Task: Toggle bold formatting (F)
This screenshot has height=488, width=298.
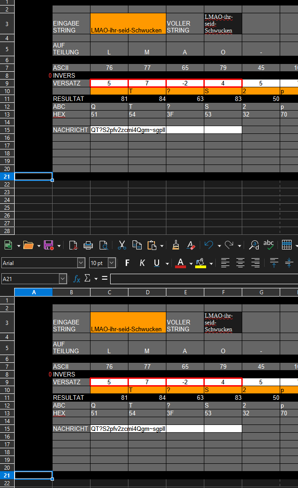Action: click(127, 263)
